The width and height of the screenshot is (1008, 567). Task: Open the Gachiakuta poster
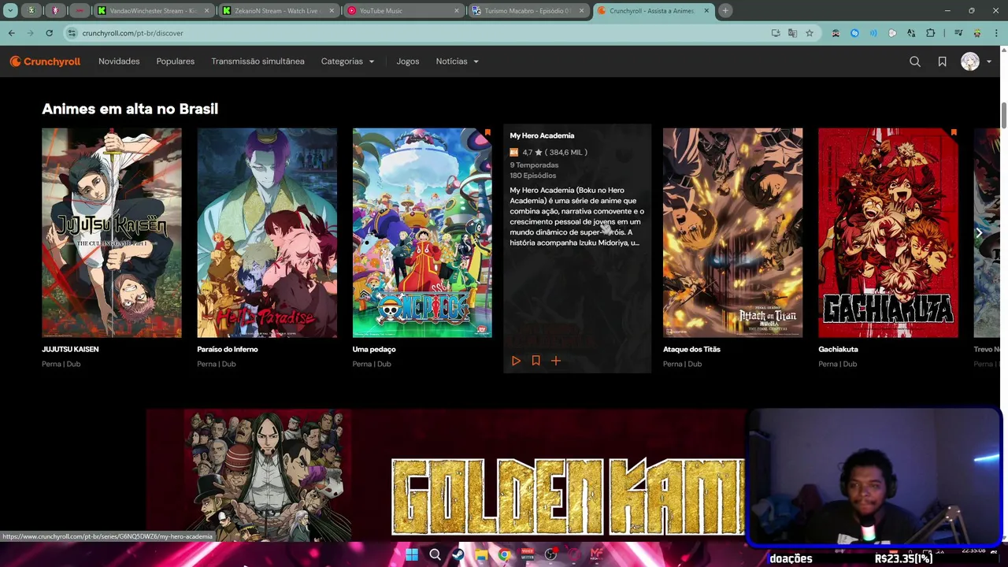888,233
